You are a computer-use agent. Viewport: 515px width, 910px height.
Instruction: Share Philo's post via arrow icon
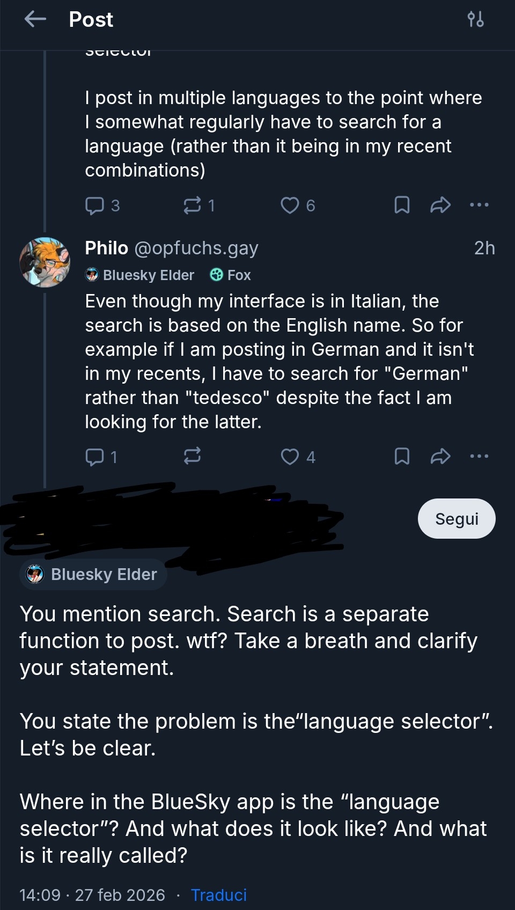[440, 456]
